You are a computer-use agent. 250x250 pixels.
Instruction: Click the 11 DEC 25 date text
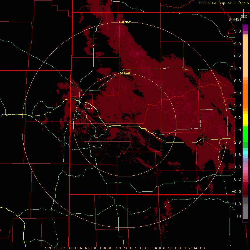[x=179, y=248]
